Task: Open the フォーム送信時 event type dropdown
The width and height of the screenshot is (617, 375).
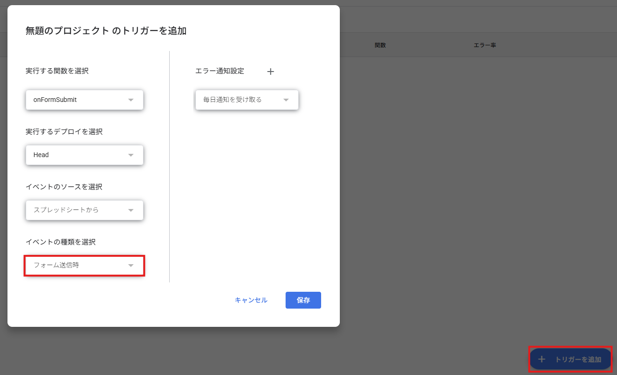Action: point(85,265)
